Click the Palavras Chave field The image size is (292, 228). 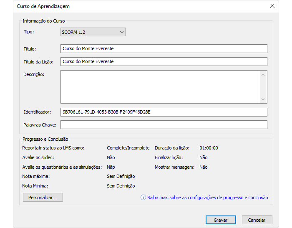(x=164, y=125)
